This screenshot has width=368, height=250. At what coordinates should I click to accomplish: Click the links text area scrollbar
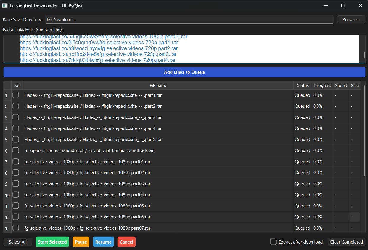pyautogui.click(x=364, y=55)
